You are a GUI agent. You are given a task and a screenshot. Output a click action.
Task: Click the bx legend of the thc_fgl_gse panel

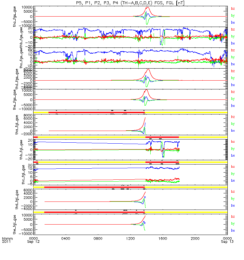point(233,181)
